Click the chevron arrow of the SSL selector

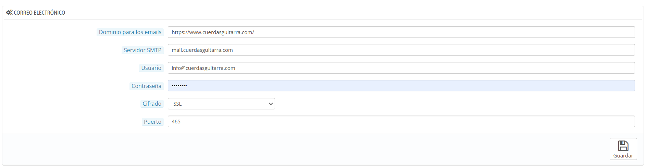click(271, 104)
